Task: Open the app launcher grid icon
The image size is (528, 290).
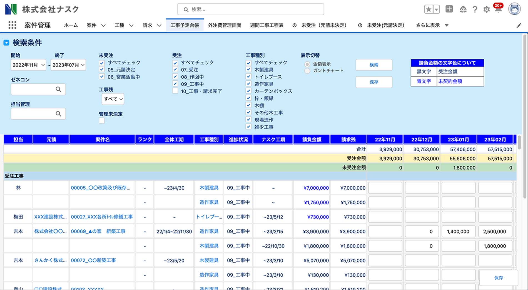Action: [x=12, y=25]
